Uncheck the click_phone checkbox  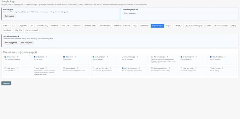[x=5, y=57]
